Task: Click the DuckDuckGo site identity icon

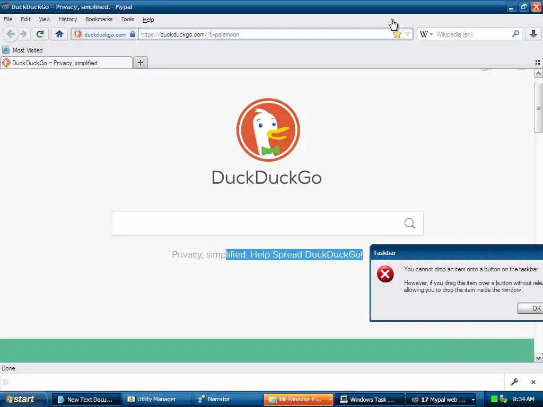Action: [78, 34]
